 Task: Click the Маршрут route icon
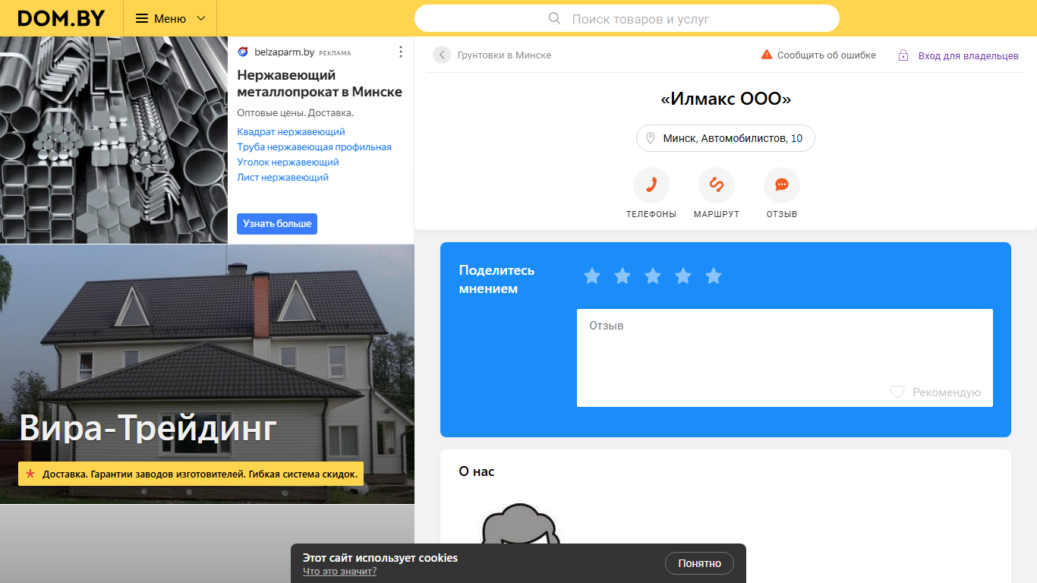[717, 185]
